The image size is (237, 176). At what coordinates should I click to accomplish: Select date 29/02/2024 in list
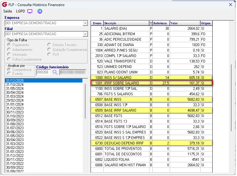tap(44, 100)
